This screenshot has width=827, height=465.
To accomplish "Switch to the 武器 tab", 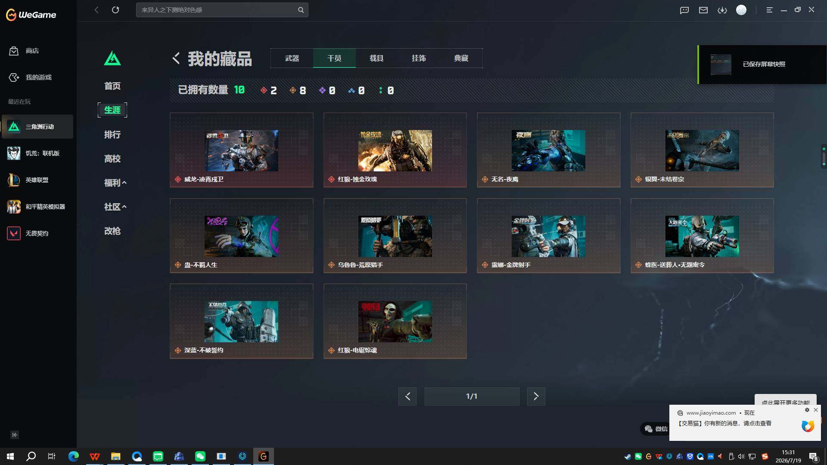I will (292, 58).
